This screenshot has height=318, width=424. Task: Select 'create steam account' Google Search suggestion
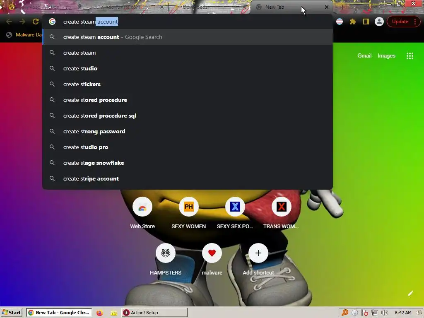pos(188,37)
